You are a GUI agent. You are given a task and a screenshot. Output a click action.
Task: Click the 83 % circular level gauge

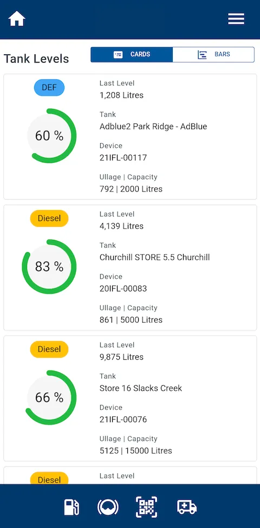click(49, 266)
